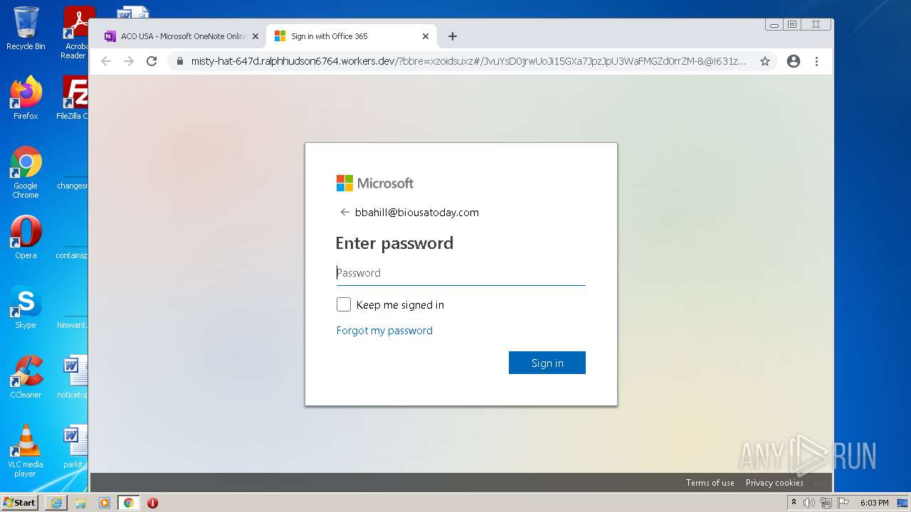Open the parkit Word document icon
911x512 pixels.
coord(75,447)
